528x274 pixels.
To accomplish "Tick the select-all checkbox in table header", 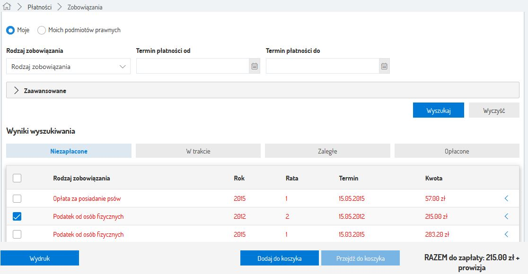I will (17, 178).
